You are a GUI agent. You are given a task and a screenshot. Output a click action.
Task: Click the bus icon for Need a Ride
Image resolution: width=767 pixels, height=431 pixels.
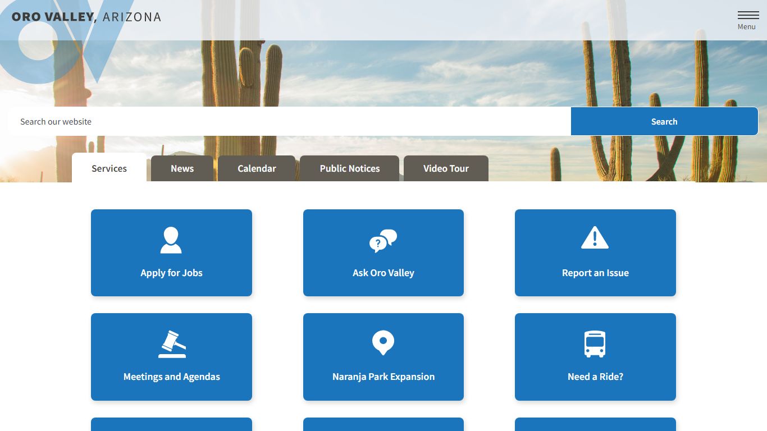[595, 344]
